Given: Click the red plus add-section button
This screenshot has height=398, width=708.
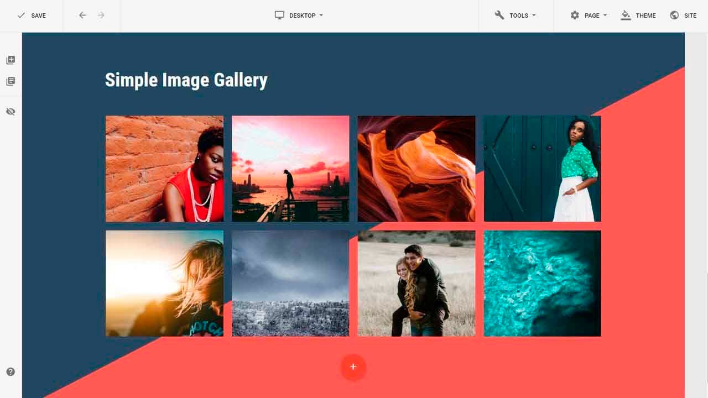Looking at the screenshot, I should click(353, 367).
